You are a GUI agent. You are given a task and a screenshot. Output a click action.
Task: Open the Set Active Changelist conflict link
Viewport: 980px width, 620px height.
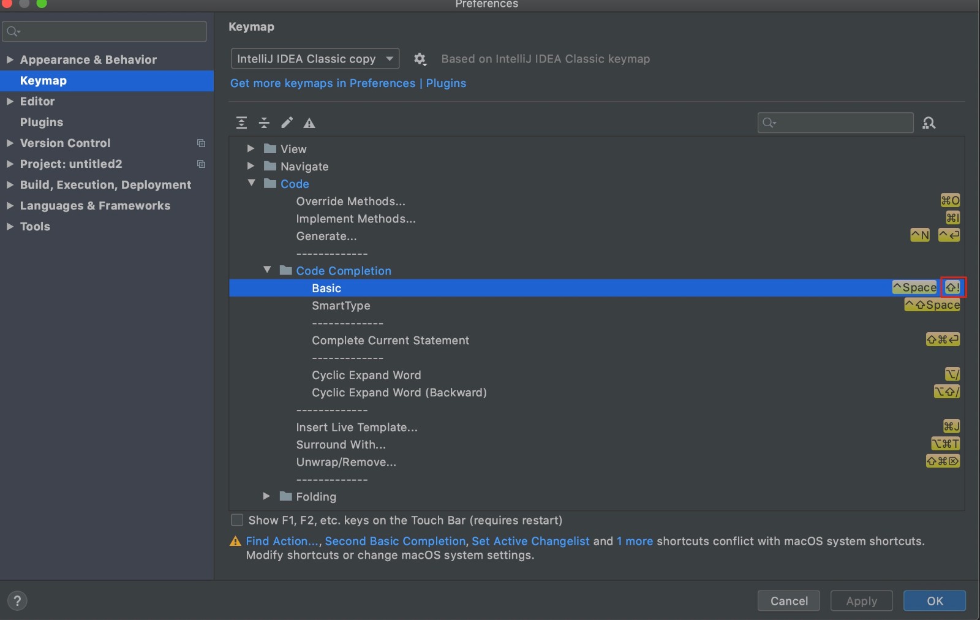point(530,542)
